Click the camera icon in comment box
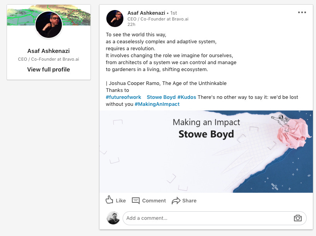Image resolution: width=316 pixels, height=236 pixels. 297,218
